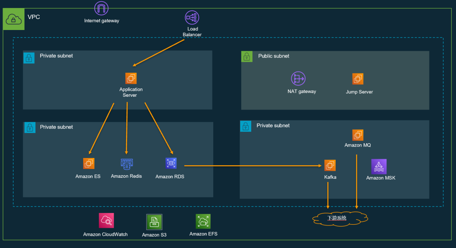Click the Public subnet lock icon

(247, 57)
